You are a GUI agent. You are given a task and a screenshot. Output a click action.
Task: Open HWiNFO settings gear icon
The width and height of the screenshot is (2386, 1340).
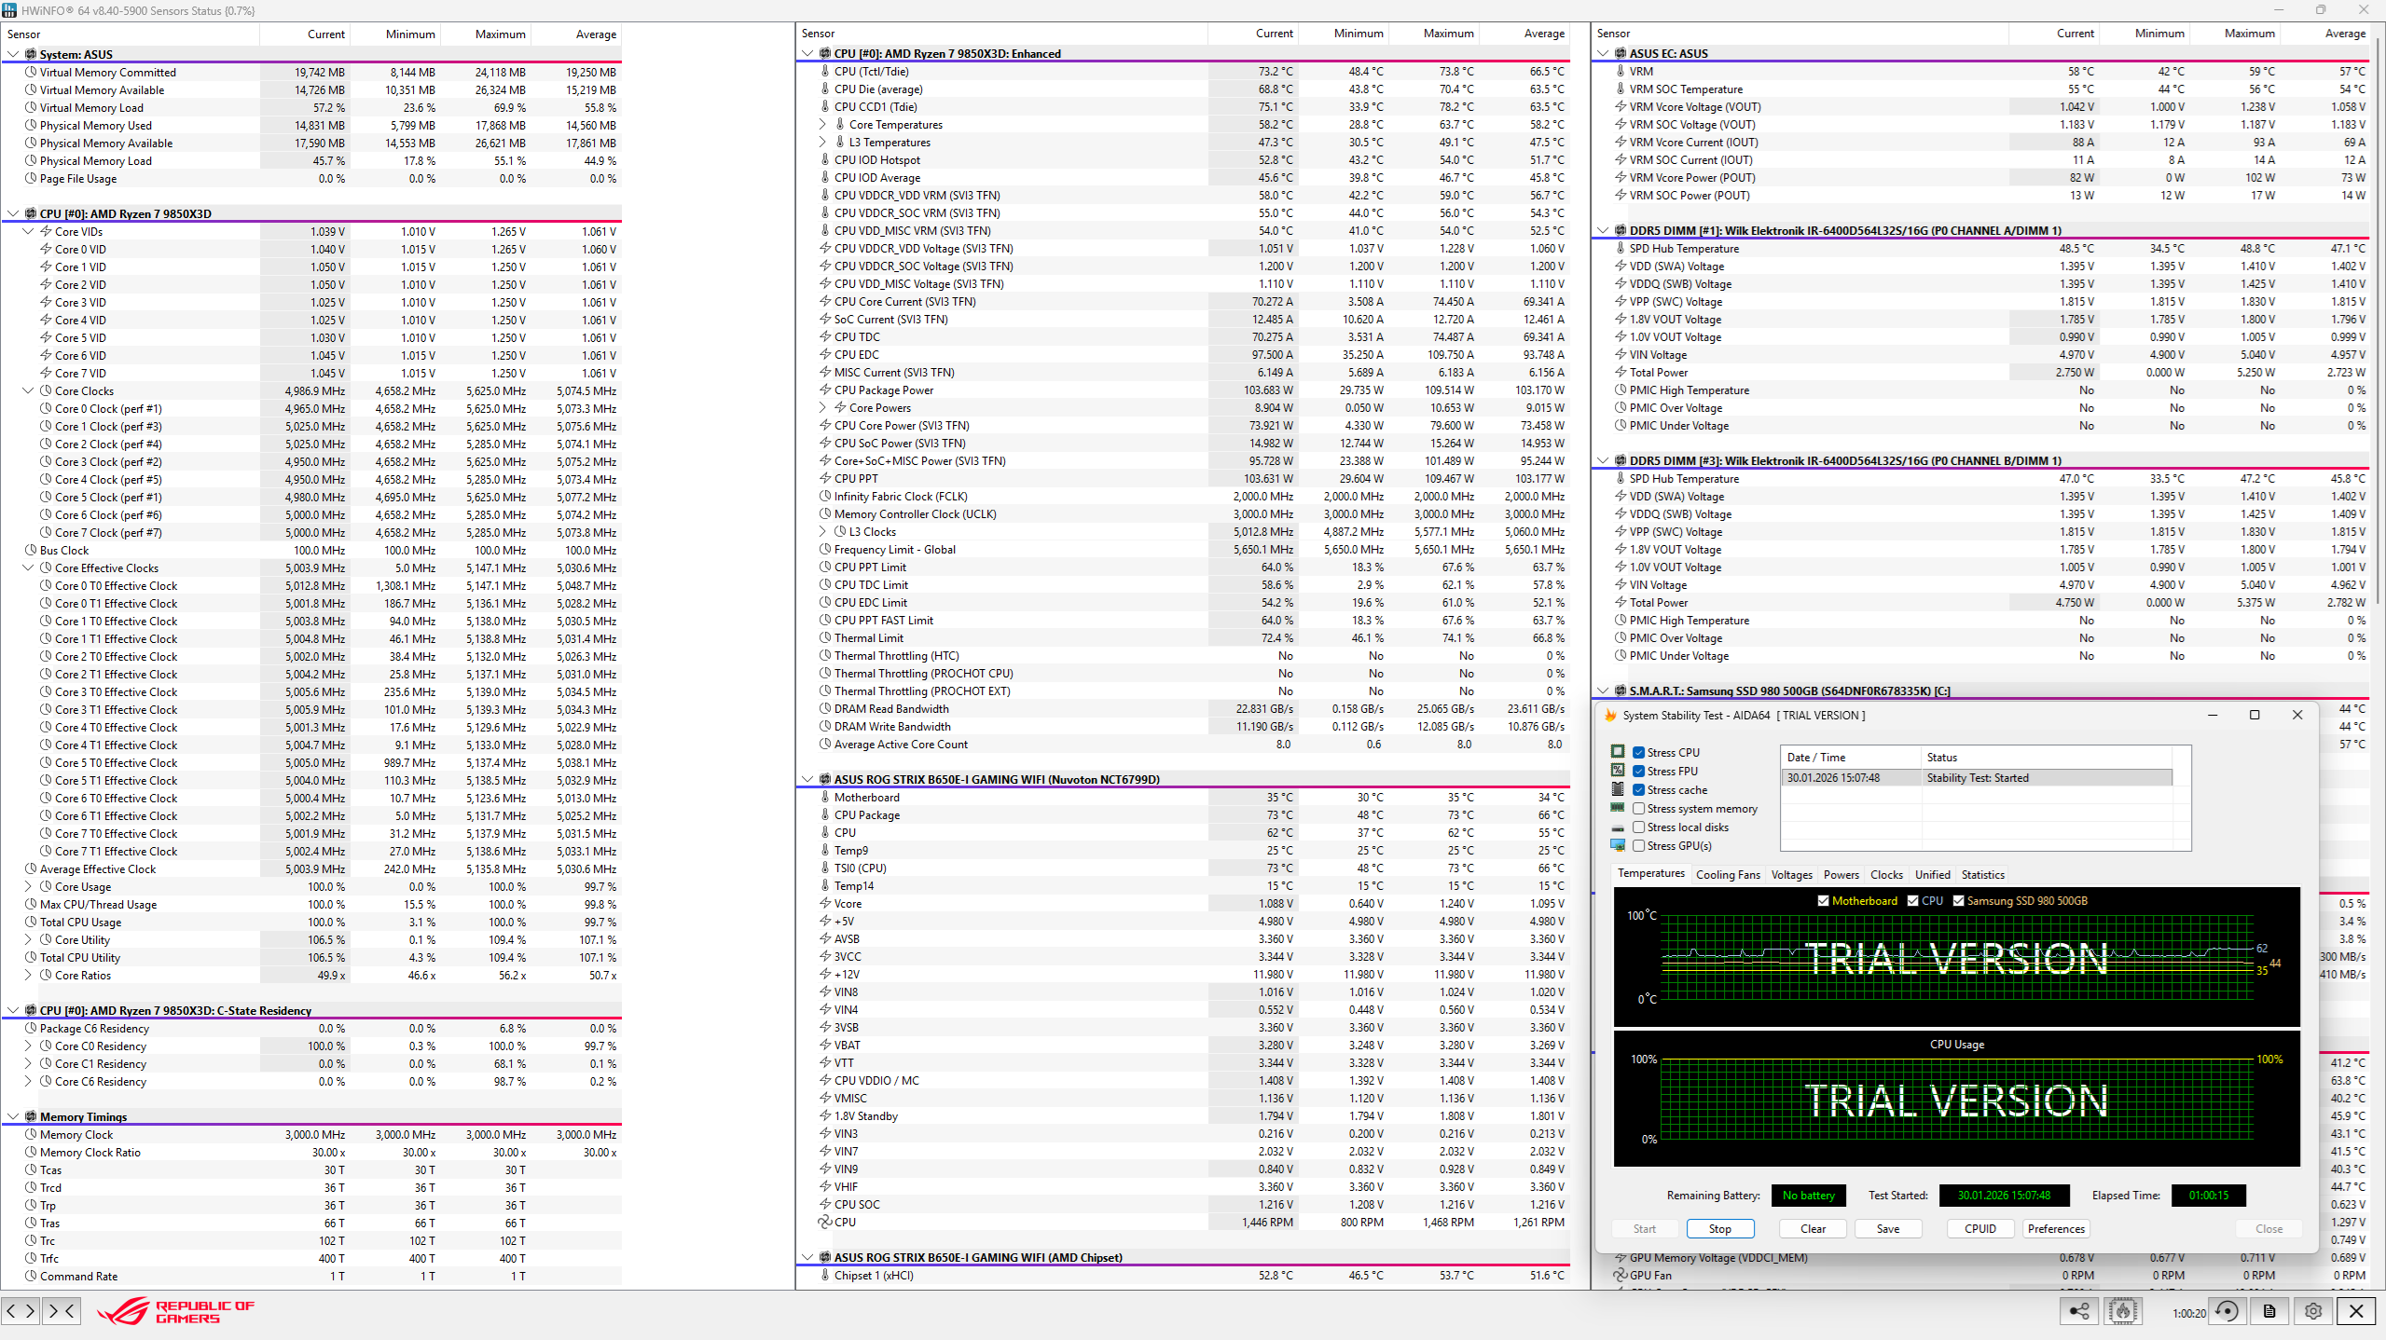pyautogui.click(x=2313, y=1311)
